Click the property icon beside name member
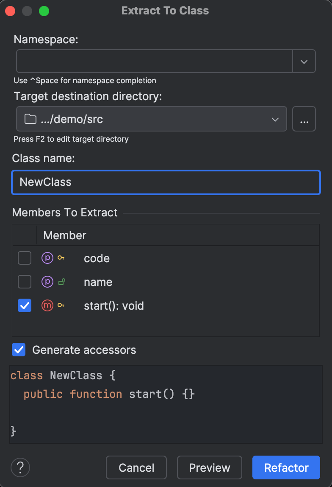Screen dimensions: 332x487 [47, 282]
